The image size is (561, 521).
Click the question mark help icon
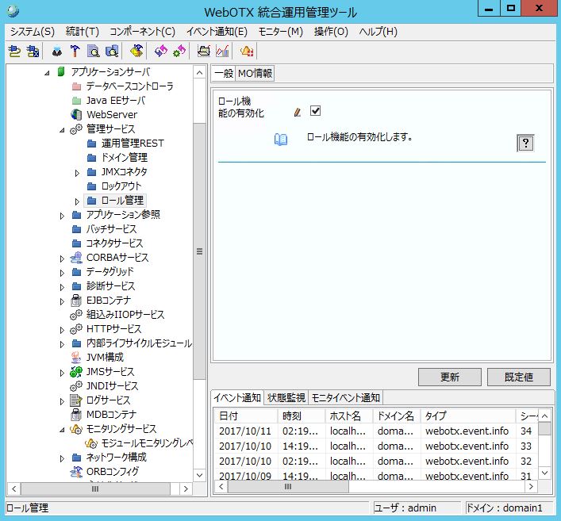coord(524,143)
